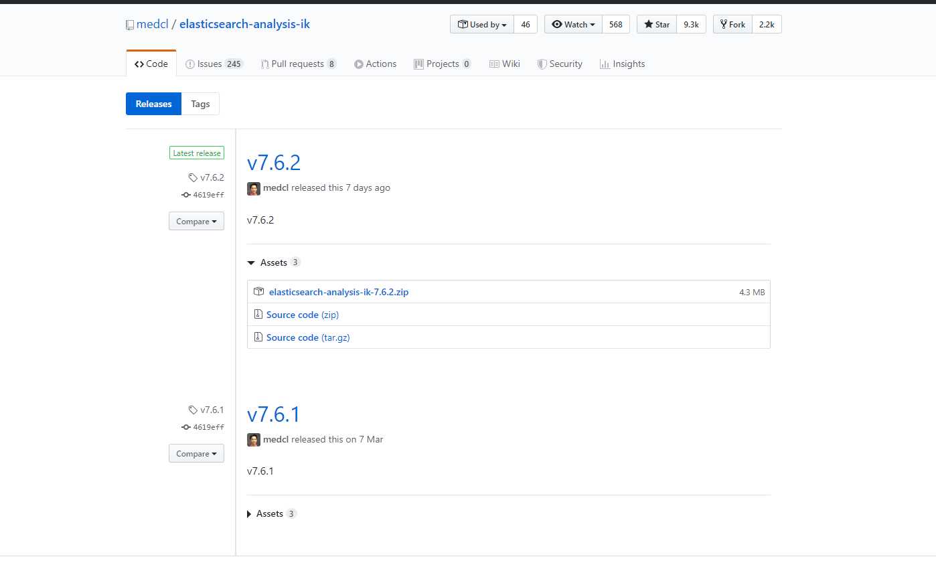
Task: Click the Used by count 46
Action: (x=526, y=24)
